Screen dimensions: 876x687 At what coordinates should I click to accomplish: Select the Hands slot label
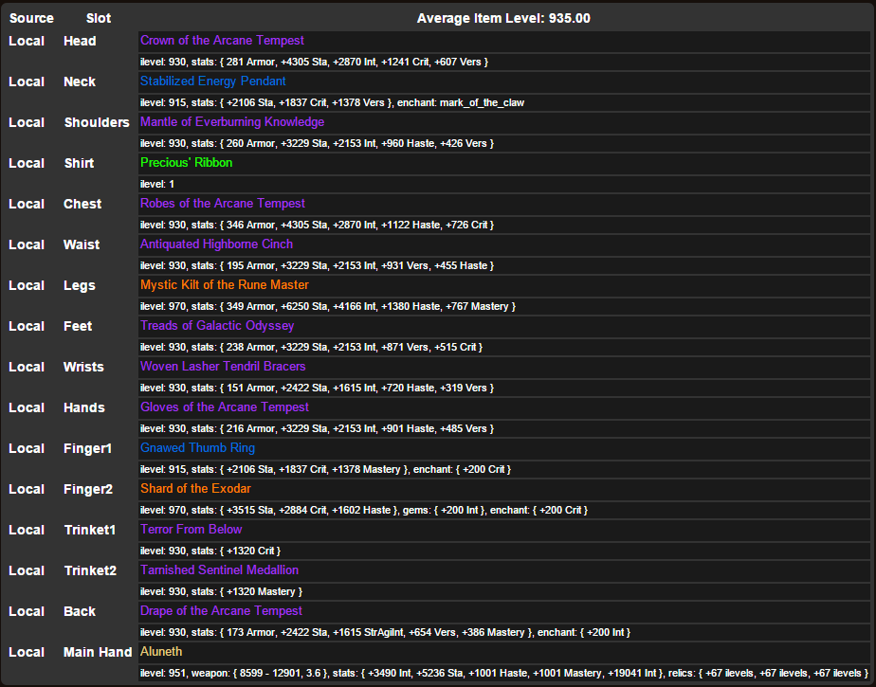point(83,408)
